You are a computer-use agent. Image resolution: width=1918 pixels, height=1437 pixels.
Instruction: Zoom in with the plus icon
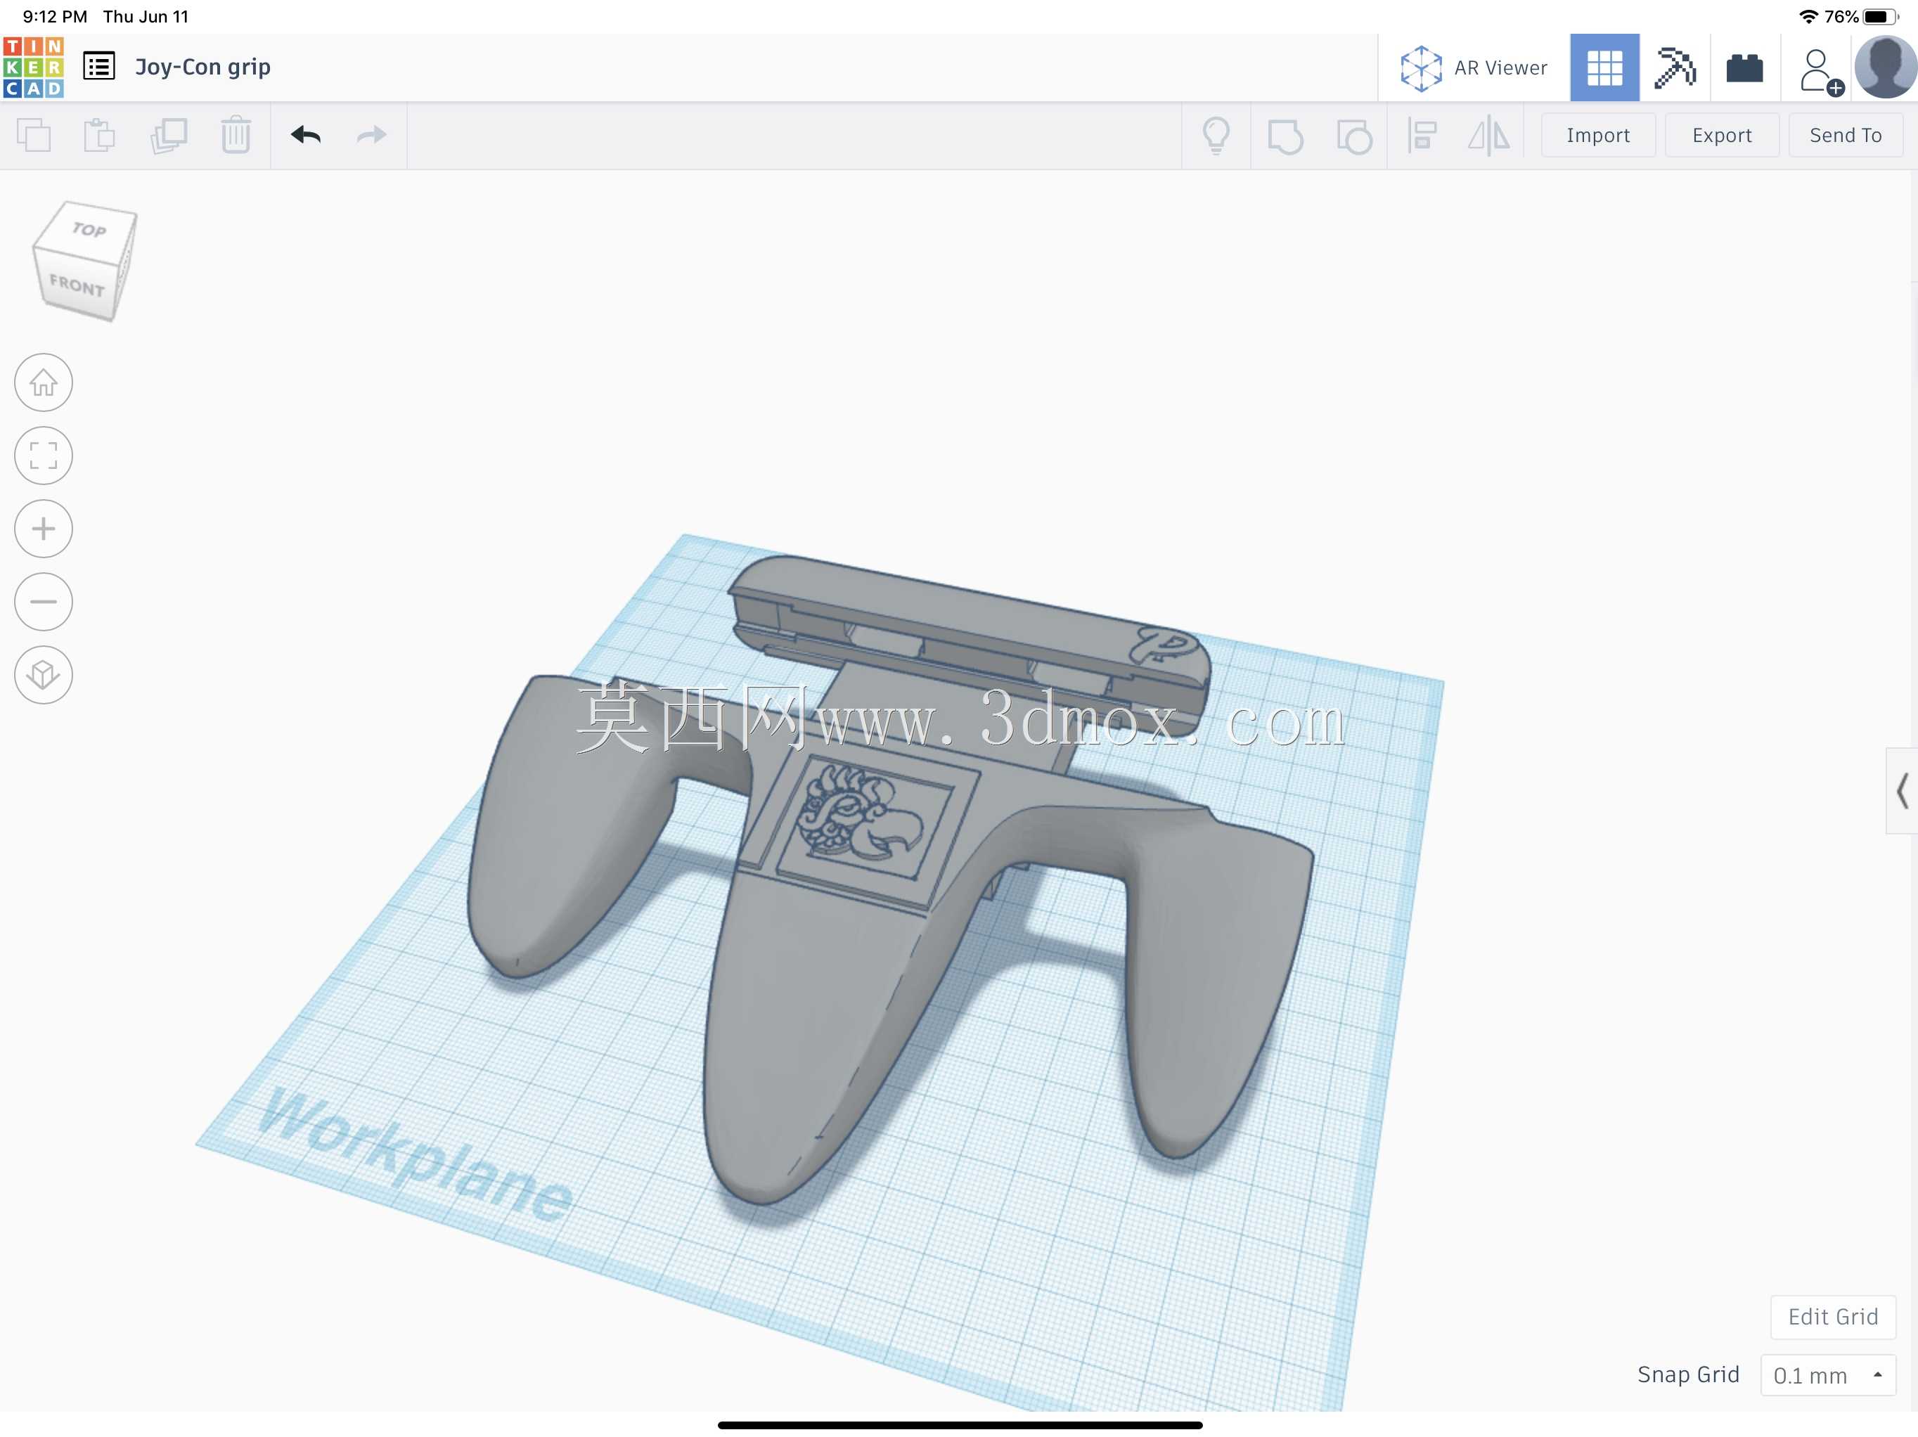(44, 529)
